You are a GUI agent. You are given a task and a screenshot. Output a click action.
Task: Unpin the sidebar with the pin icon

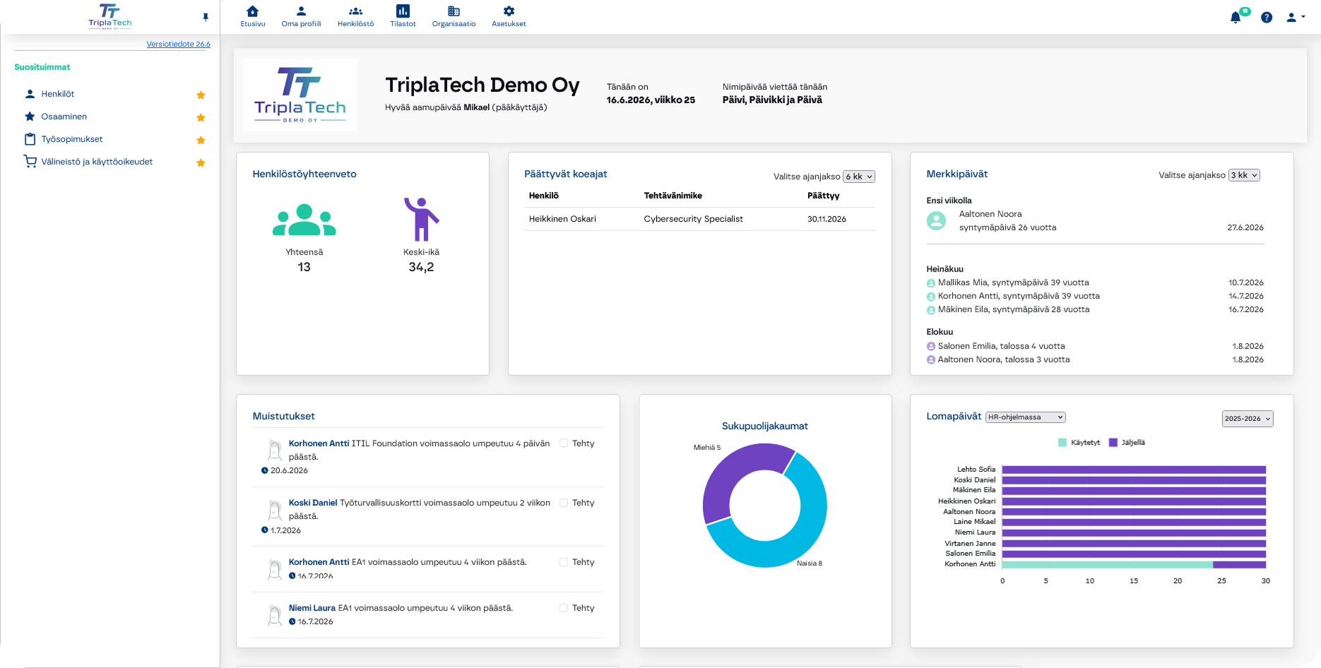[x=206, y=17]
